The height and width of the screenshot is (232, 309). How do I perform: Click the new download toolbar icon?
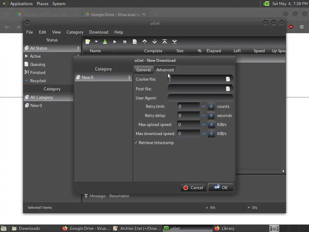(x=88, y=42)
